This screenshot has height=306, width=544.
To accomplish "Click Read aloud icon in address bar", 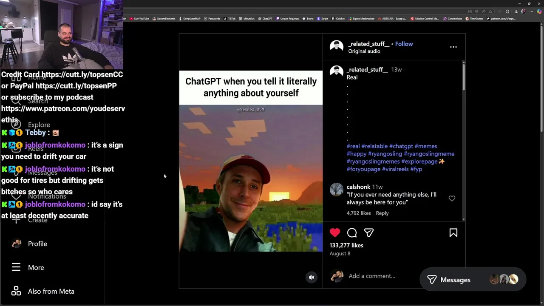I will [484, 11].
